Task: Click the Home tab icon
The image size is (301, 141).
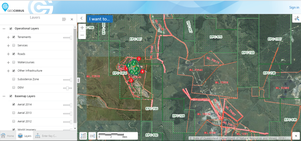Action: click(3, 136)
